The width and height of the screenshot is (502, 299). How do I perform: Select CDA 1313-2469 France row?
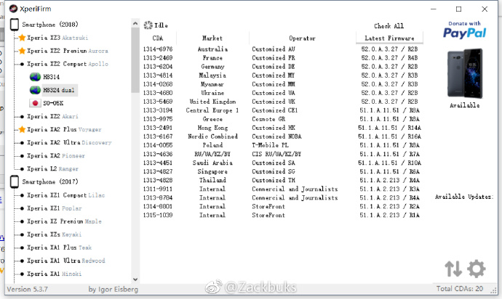click(x=281, y=58)
